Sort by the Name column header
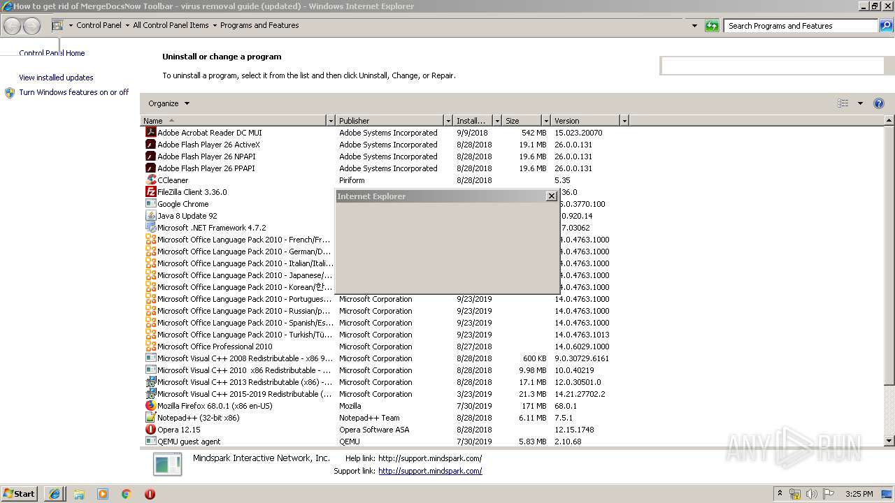This screenshot has width=895, height=503. (234, 121)
